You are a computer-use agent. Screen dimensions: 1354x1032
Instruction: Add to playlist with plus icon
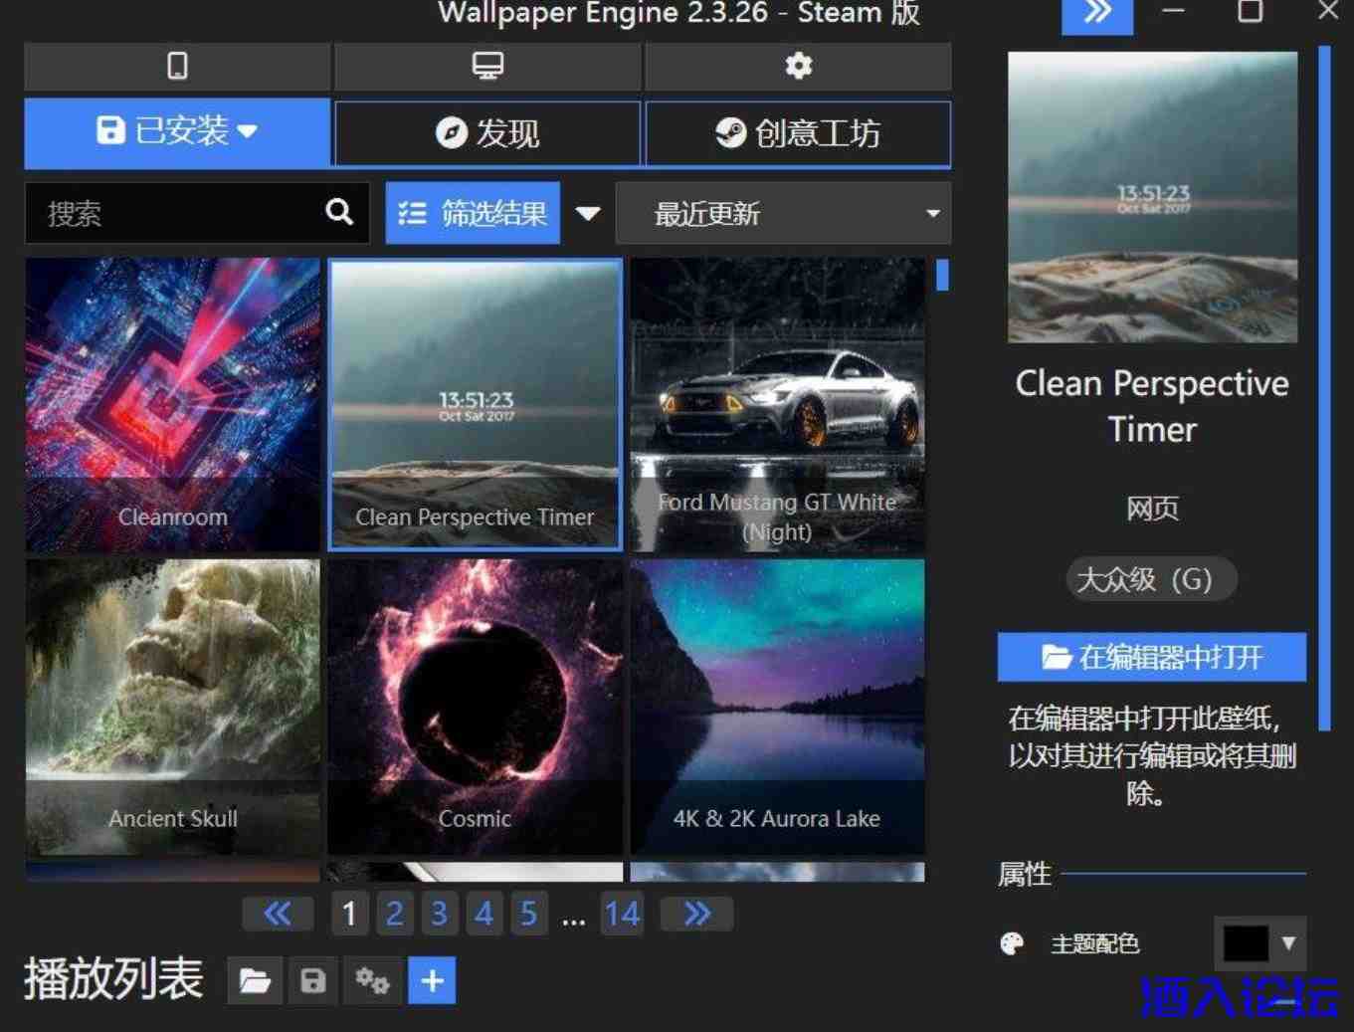[432, 981]
